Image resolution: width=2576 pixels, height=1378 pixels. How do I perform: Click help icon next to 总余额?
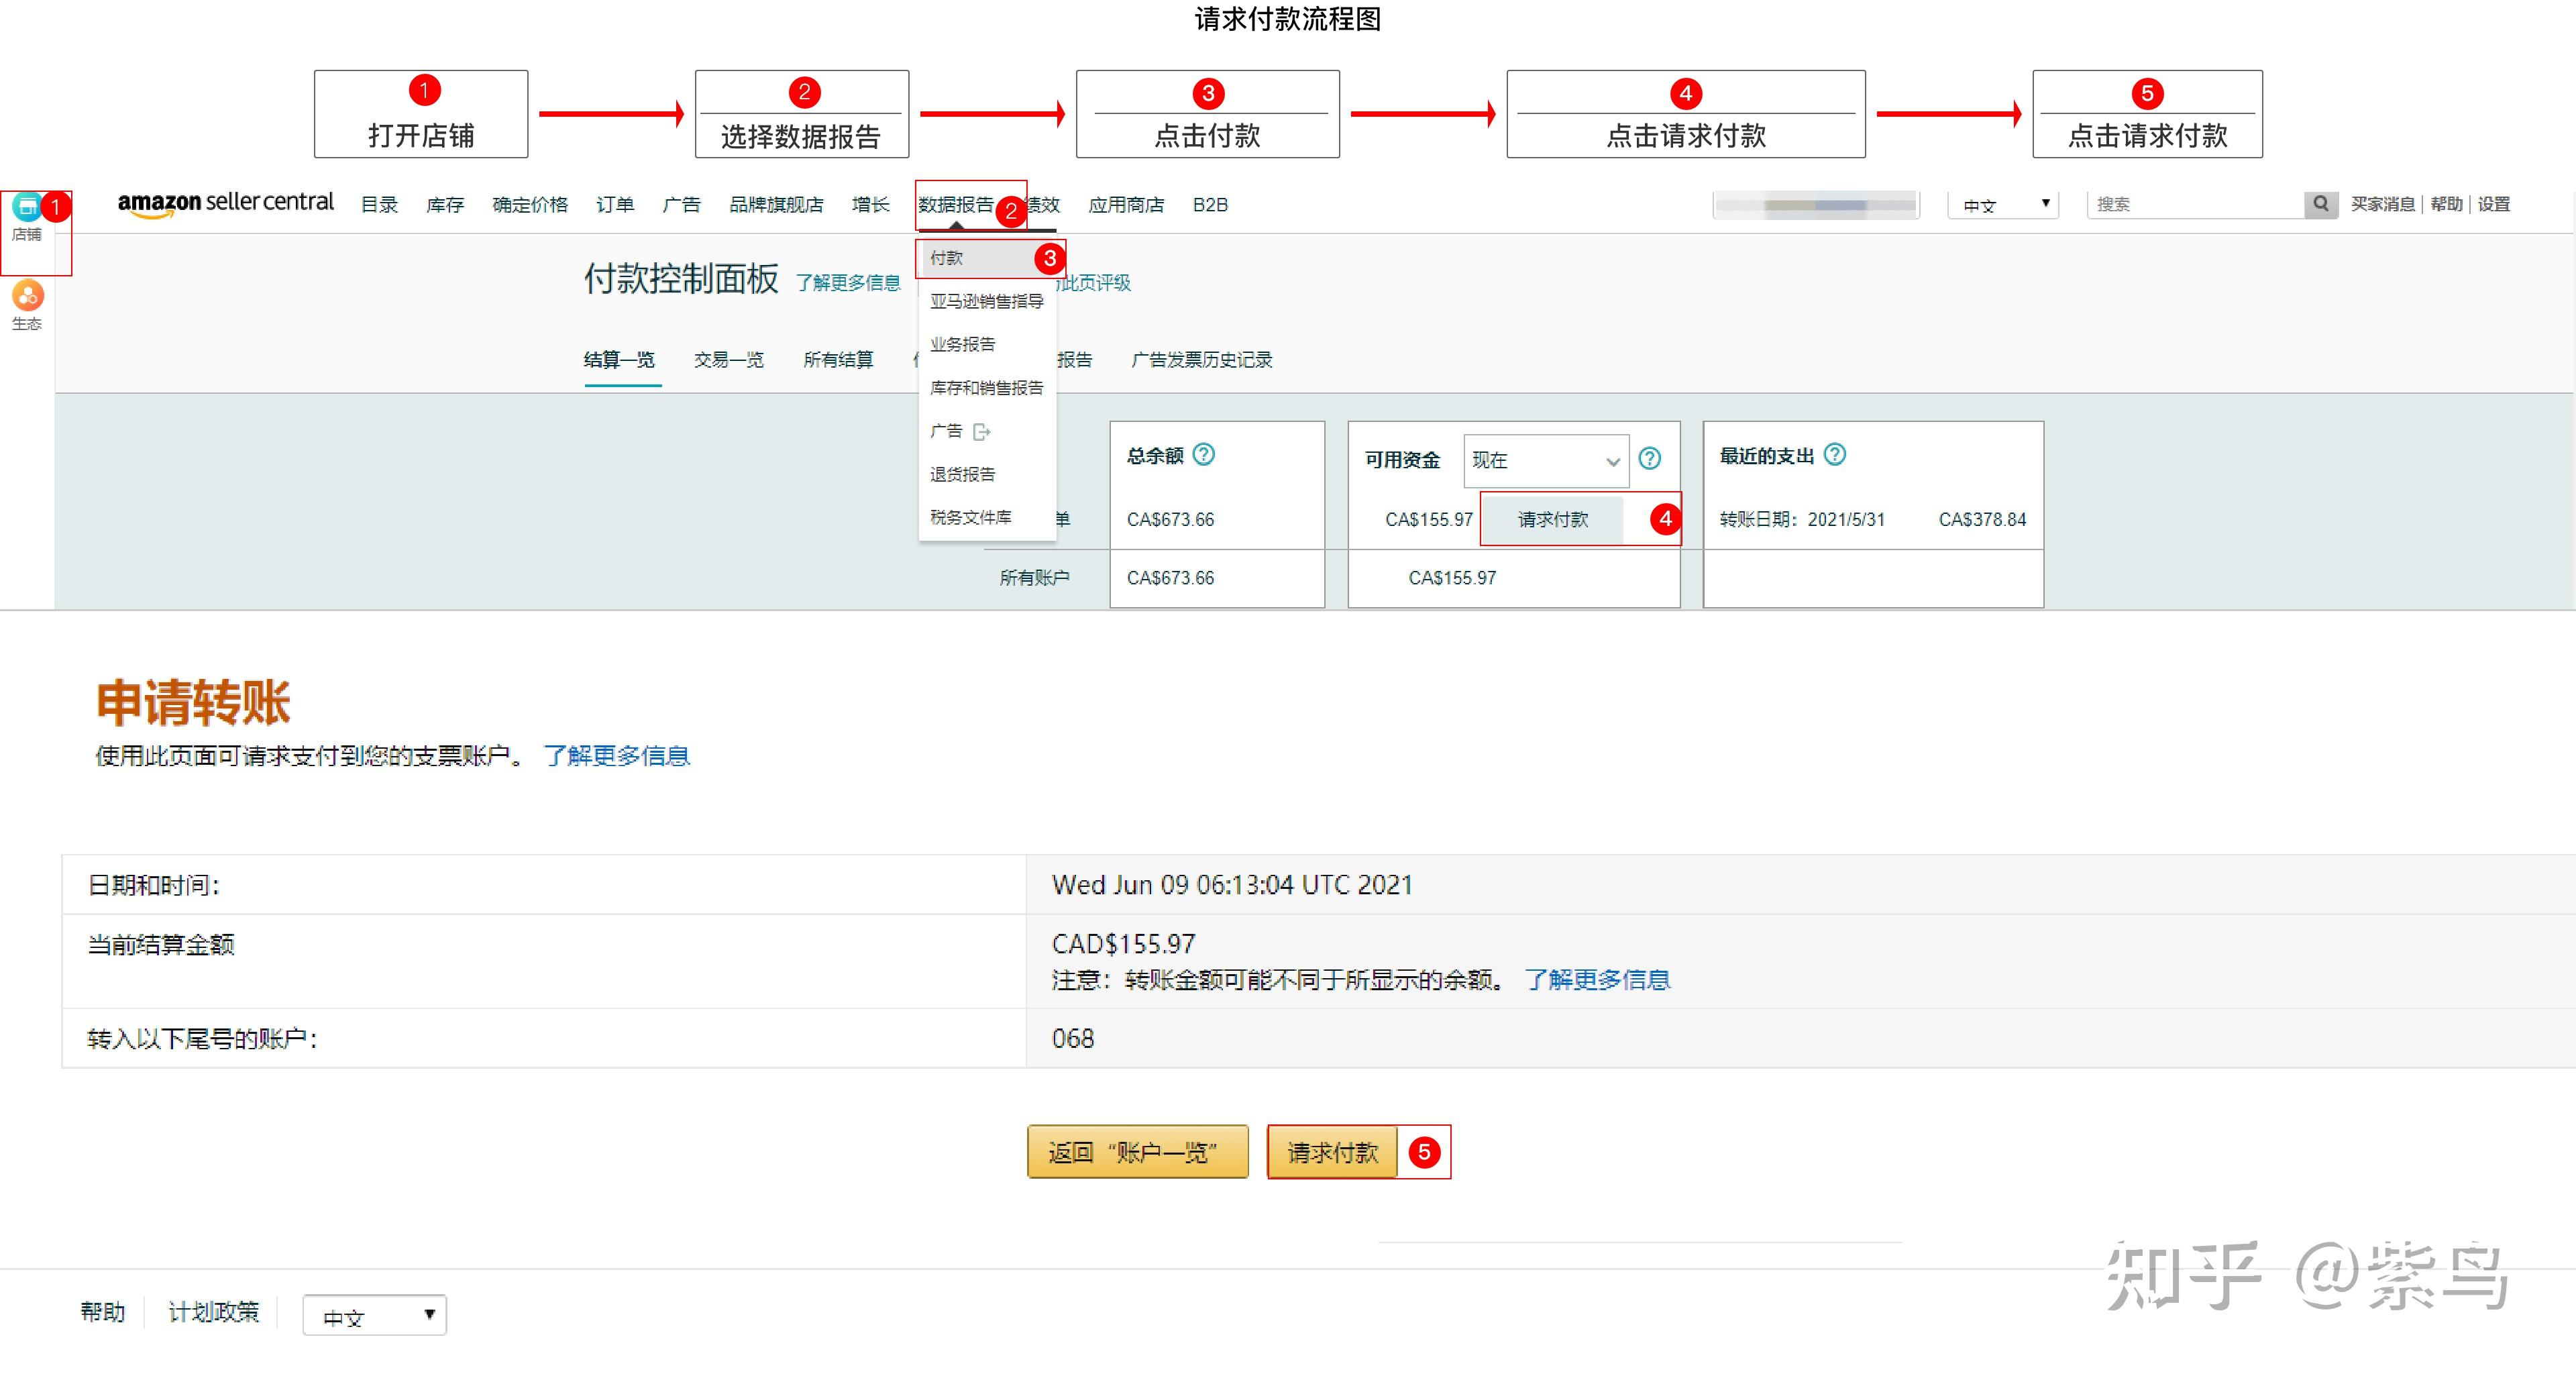tap(1204, 455)
